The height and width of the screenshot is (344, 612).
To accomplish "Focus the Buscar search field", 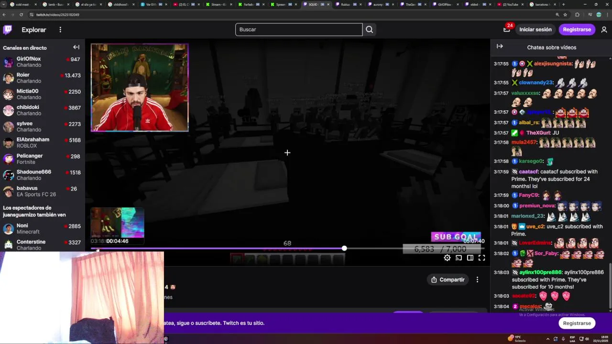I will coord(299,30).
